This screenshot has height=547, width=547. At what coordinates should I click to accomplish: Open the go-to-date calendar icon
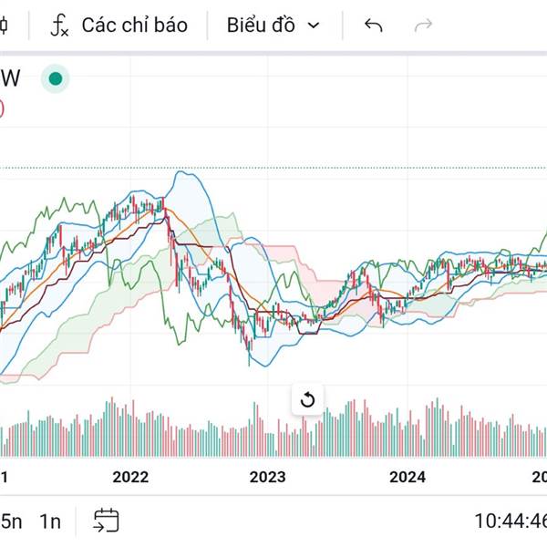pos(106,521)
